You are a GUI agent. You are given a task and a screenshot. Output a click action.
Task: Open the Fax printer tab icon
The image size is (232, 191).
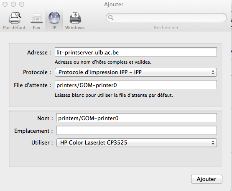pyautogui.click(x=37, y=18)
